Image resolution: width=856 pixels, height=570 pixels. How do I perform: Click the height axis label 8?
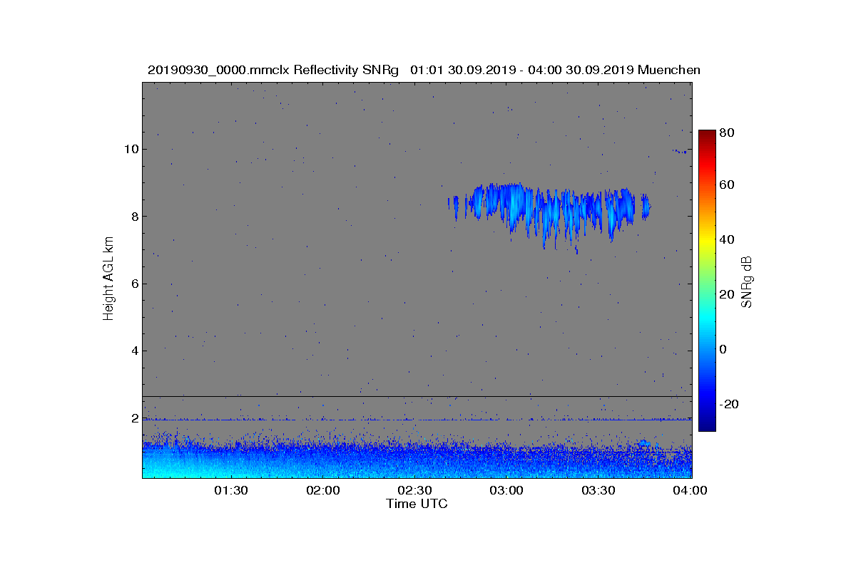(134, 216)
